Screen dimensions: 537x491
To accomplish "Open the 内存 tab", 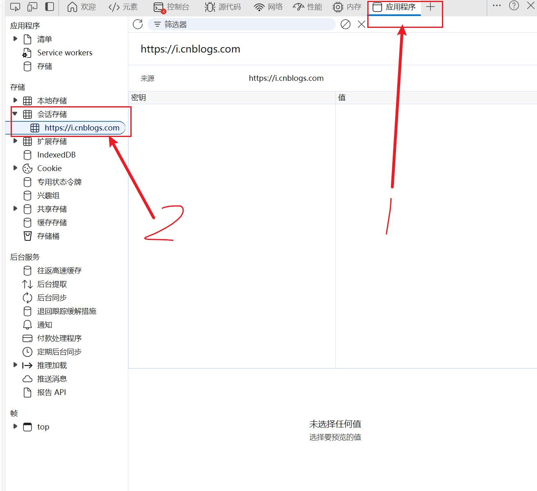I will pos(347,7).
